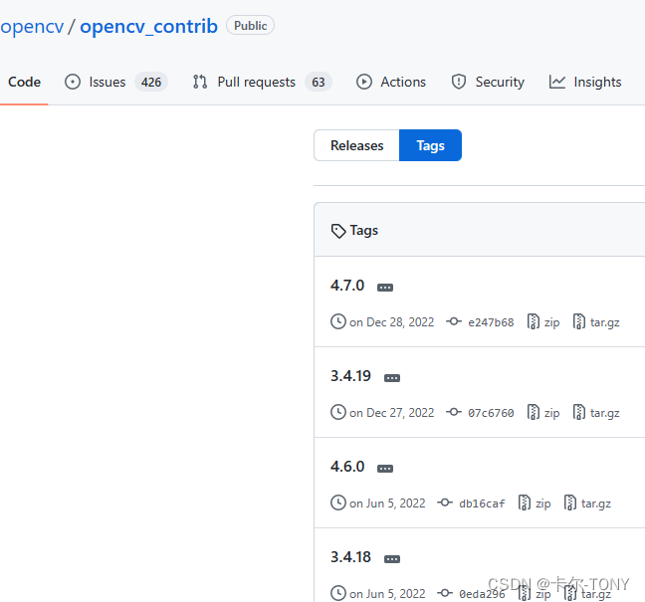The width and height of the screenshot is (645, 602).
Task: Expand the 3.4.18 tag message ellipsis
Action: (x=392, y=558)
